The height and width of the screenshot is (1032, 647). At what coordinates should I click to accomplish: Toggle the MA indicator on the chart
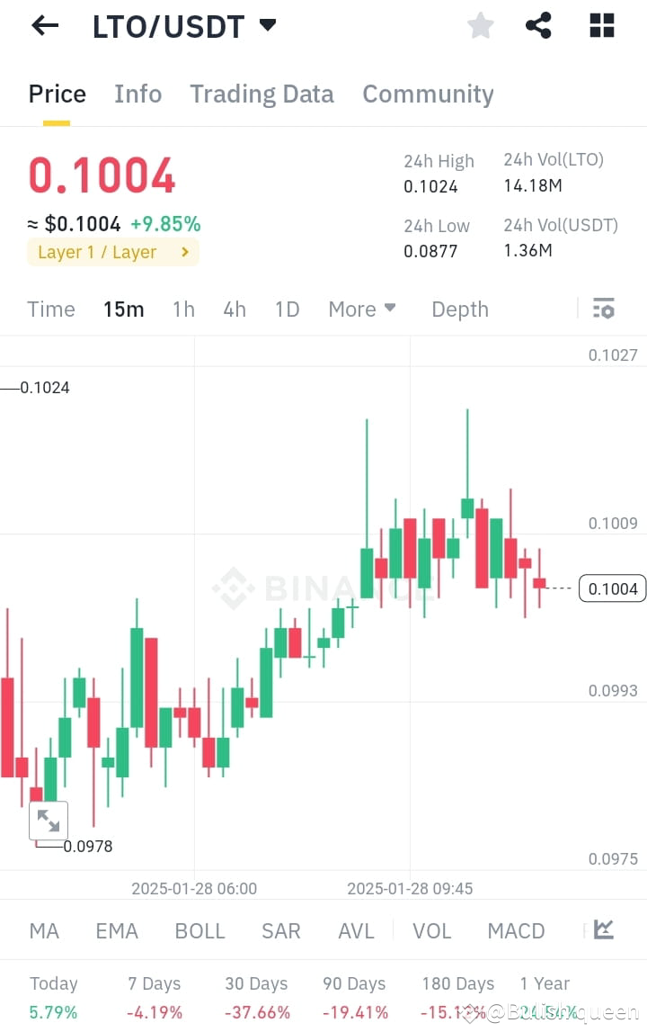44,930
